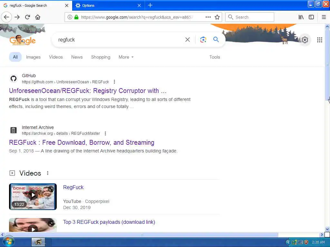330x247 pixels.
Task: Click the browser address bar URL
Action: click(x=137, y=17)
